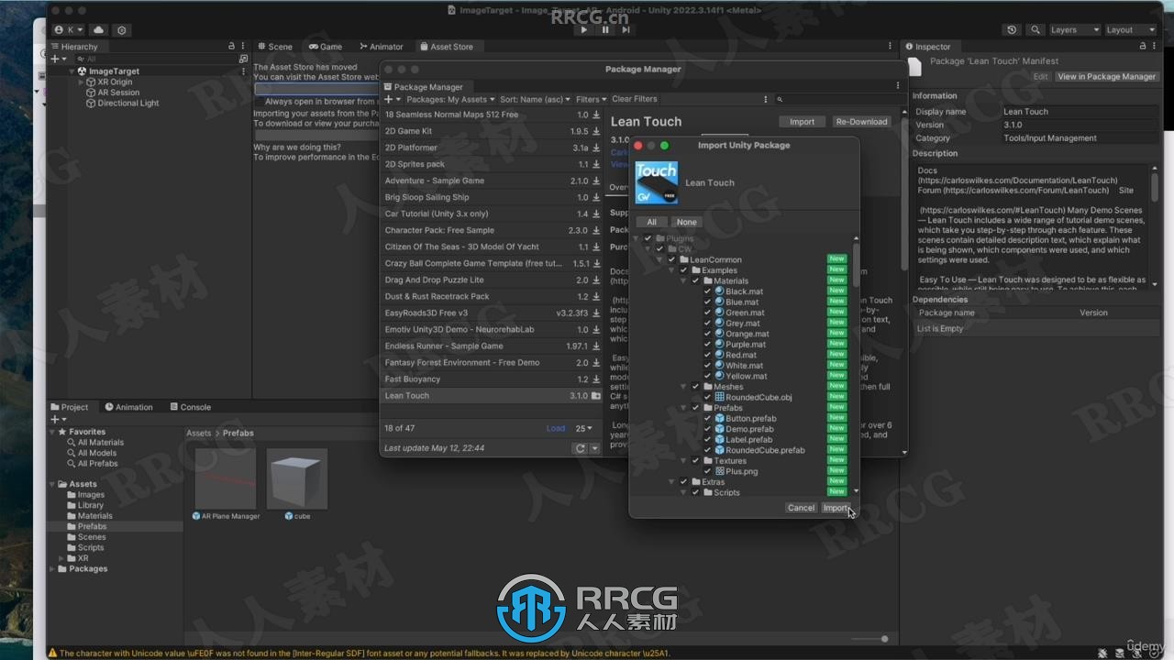
Task: Click the Hierarchy add plus button
Action: [55, 59]
